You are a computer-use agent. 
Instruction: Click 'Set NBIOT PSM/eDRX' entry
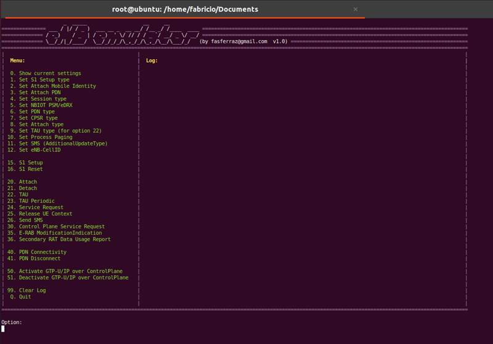tap(41, 105)
